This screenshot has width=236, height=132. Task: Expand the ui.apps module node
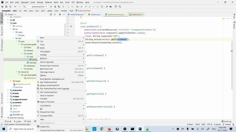tap(8, 96)
